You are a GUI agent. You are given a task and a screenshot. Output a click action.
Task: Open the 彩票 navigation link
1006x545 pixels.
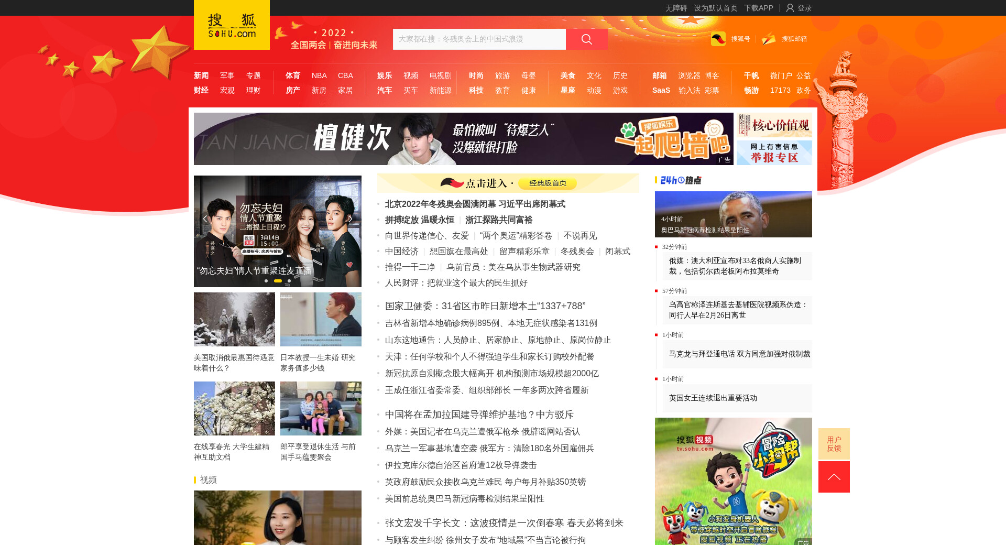712,90
